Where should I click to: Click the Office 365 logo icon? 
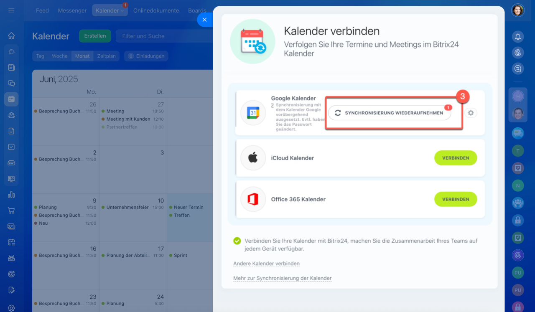[x=253, y=199]
